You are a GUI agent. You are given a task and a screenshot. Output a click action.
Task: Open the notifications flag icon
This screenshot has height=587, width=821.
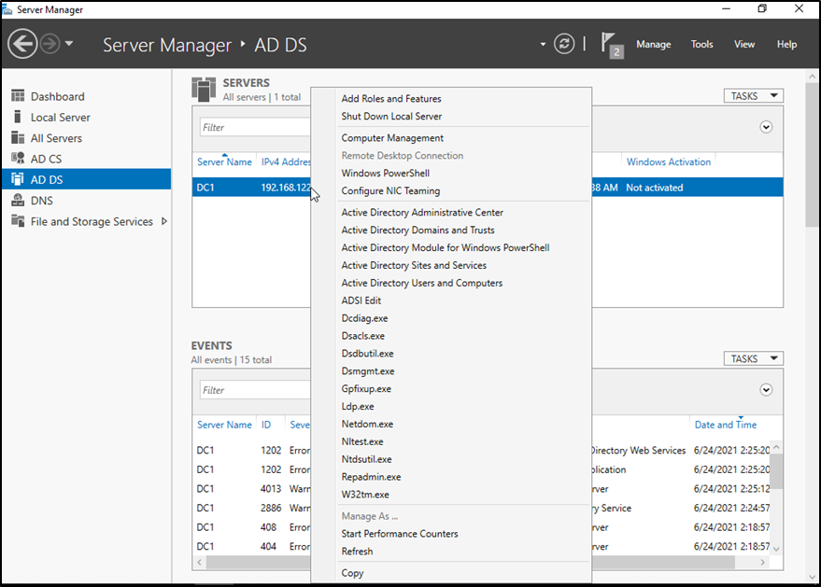pyautogui.click(x=611, y=43)
